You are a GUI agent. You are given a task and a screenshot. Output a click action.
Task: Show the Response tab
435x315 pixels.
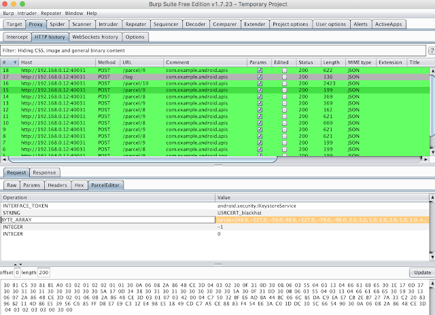click(x=44, y=172)
